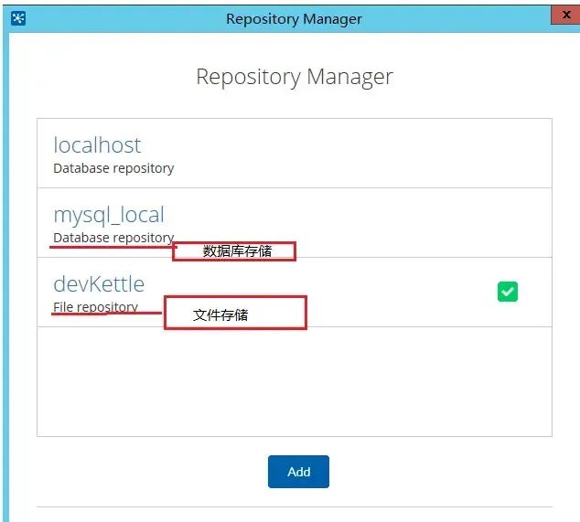Image resolution: width=580 pixels, height=522 pixels.
Task: Click red underline beneath mysql_local Database repository
Action: pos(113,247)
